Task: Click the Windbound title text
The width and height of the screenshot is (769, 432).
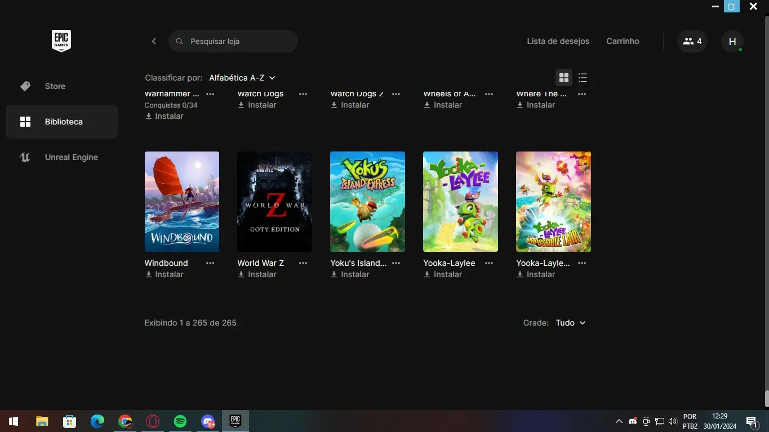Action: click(166, 263)
